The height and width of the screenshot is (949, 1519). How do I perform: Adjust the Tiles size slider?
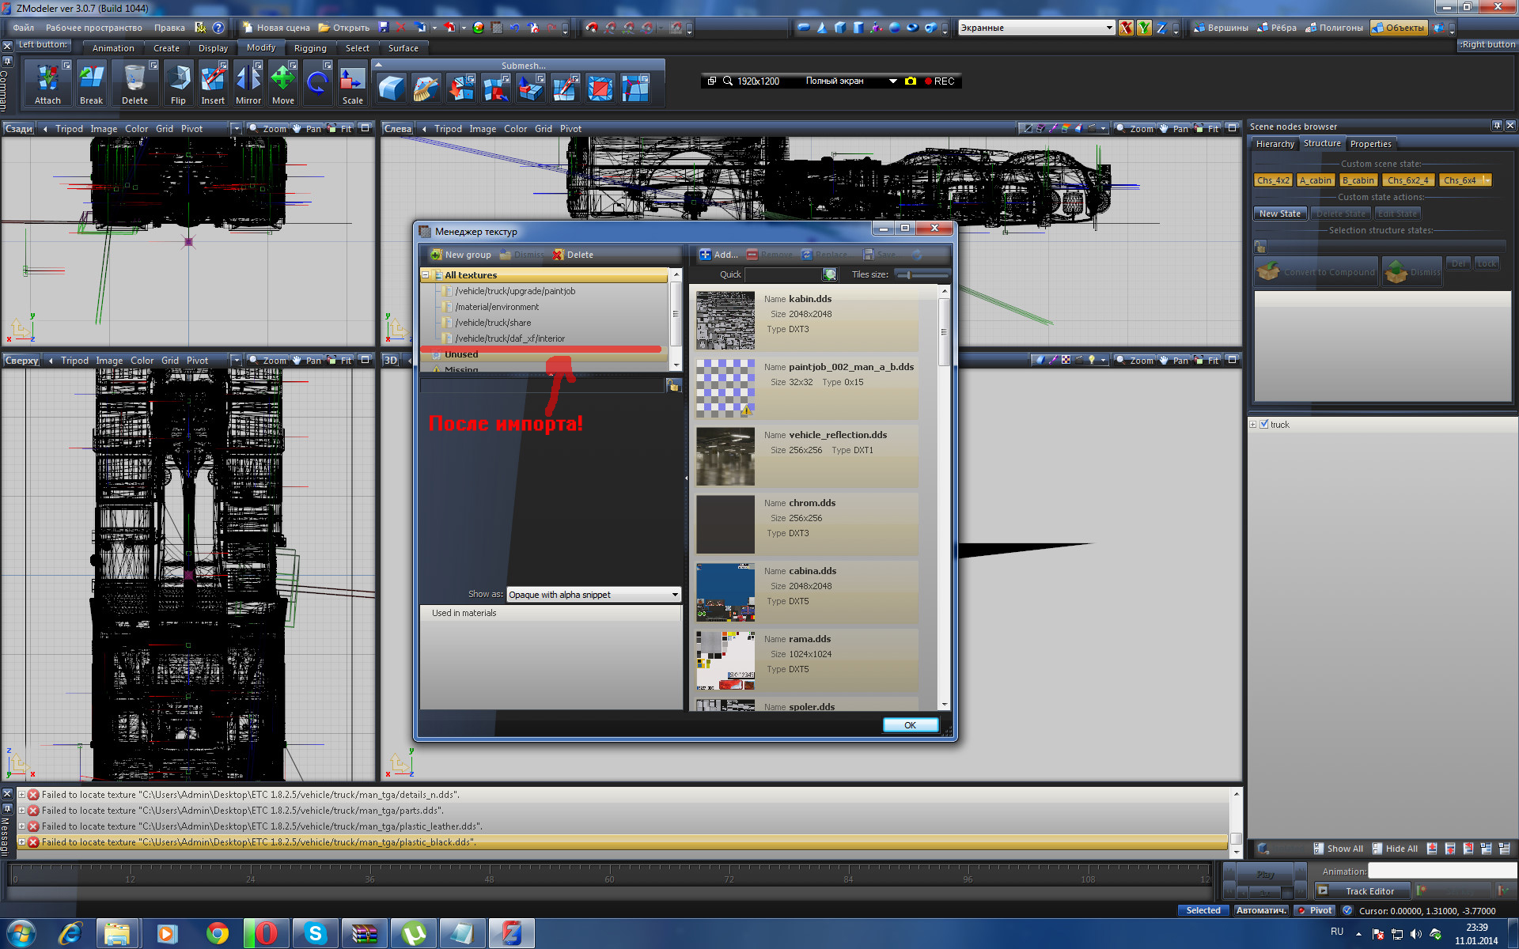(x=910, y=274)
